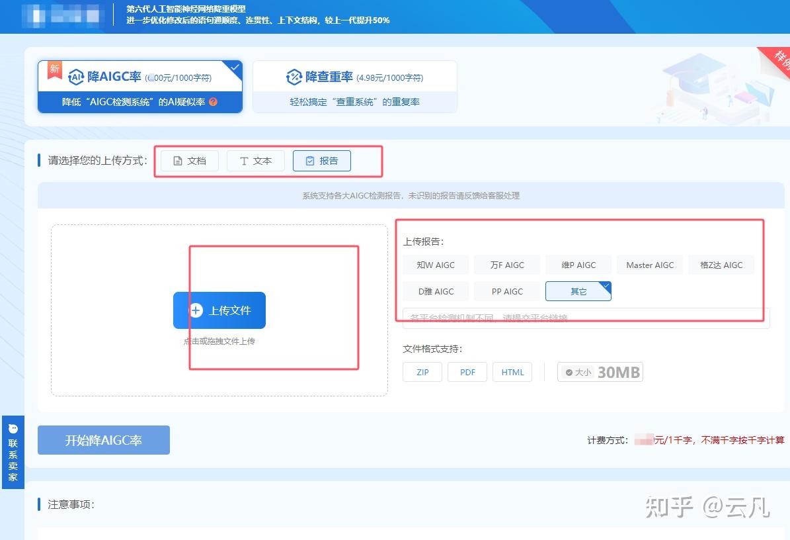This screenshot has width=790, height=540.
Task: Select 万F AIGC report platform
Action: coord(506,265)
